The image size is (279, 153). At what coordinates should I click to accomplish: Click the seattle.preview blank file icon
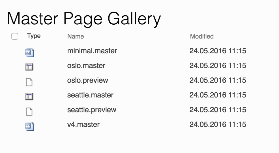[29, 111]
